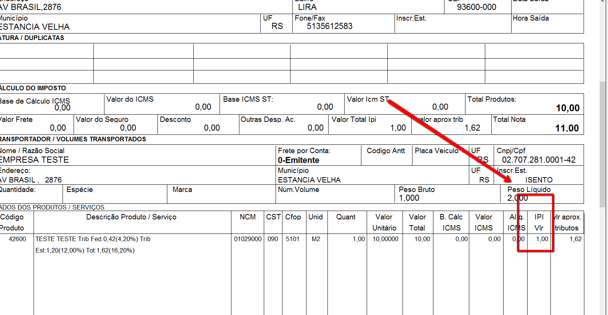
Task: Click the TRANSPORTADOR / VOLUMES TRANSPORTADOS heading
Action: [x=73, y=139]
